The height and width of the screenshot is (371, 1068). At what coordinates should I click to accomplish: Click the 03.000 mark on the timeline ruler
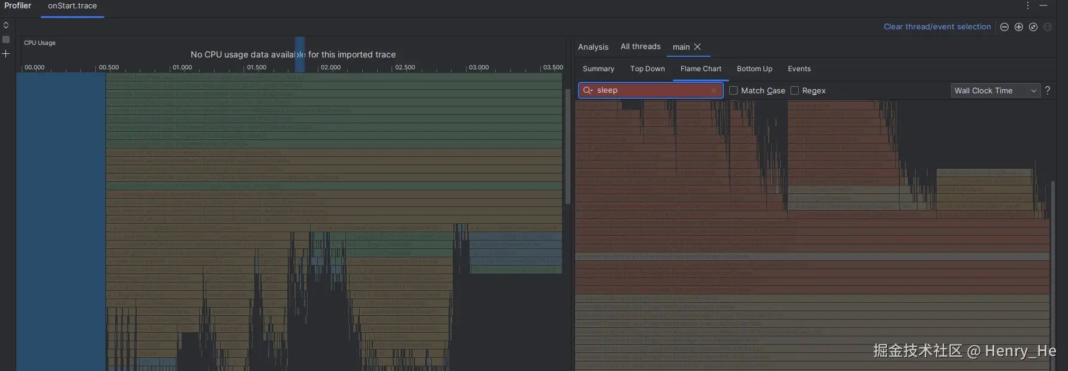(x=479, y=68)
